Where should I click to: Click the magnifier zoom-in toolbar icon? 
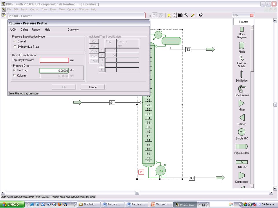tap(186, 15)
